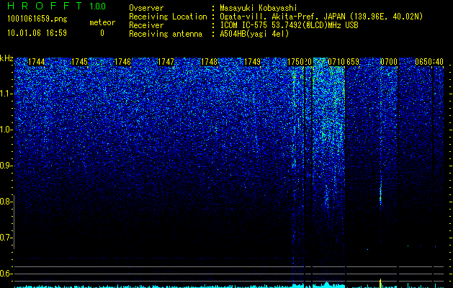The width and height of the screenshot is (453, 288).
Task: Click the 1.0 frequency axis label
Action: pos(6,130)
